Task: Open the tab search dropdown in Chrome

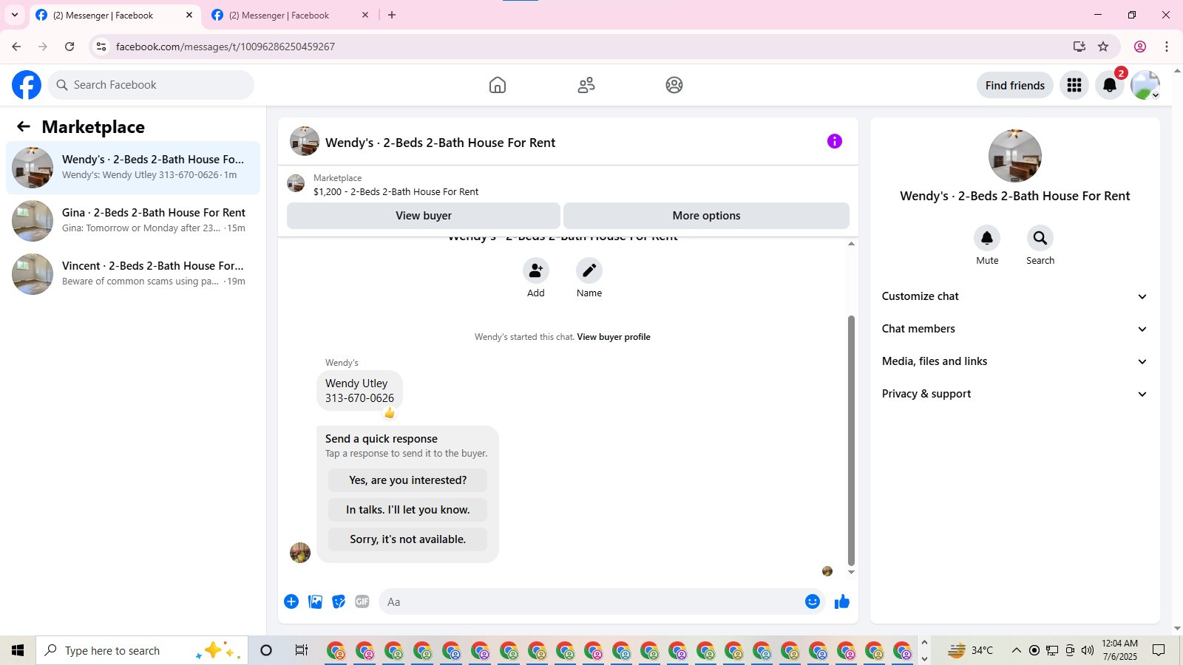Action: click(14, 15)
